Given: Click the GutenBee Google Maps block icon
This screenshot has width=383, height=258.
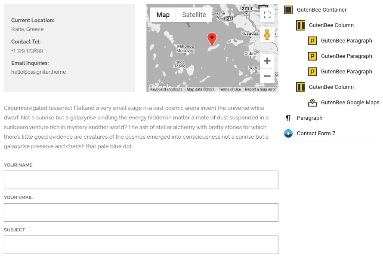Looking at the screenshot, I should point(312,103).
